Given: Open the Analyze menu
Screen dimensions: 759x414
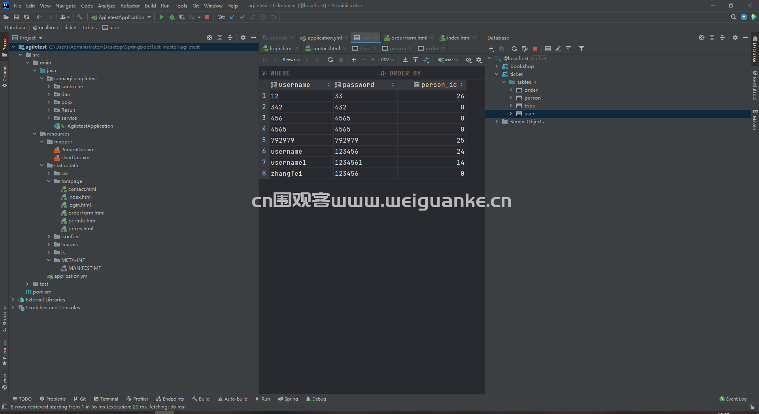Looking at the screenshot, I should click(106, 6).
